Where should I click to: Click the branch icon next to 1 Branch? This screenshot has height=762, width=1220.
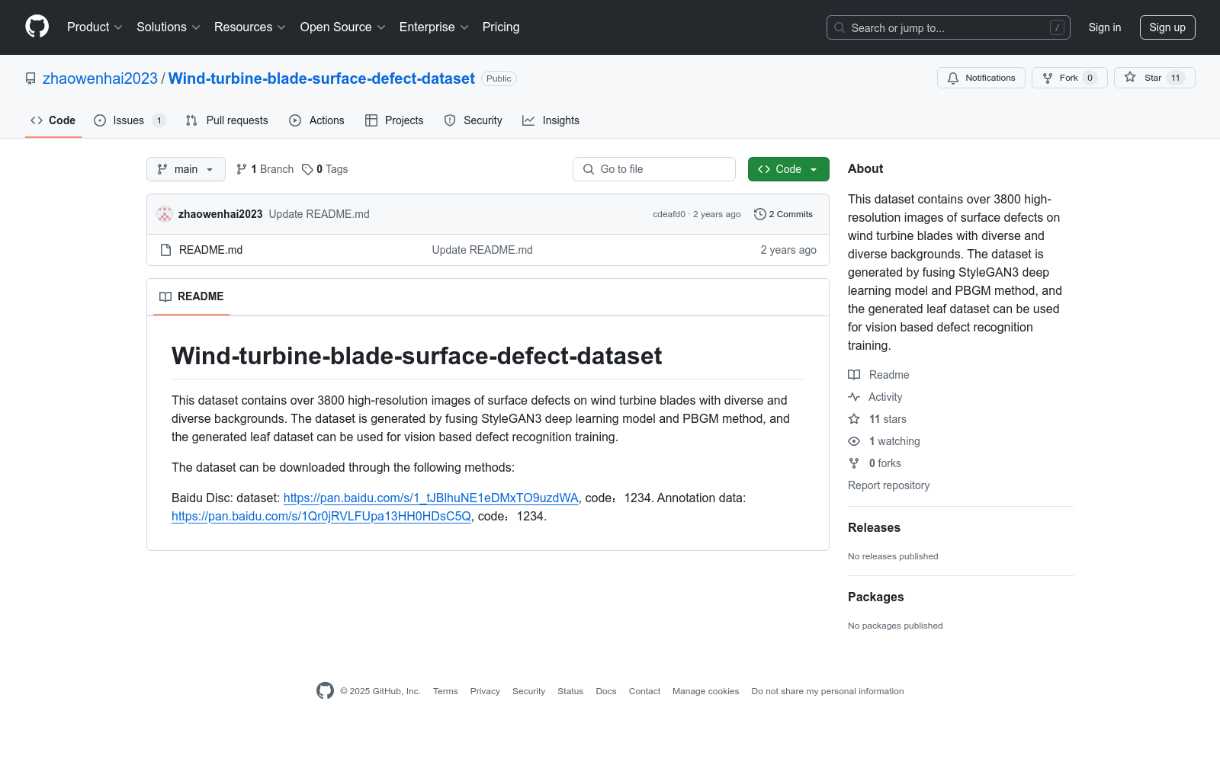[x=242, y=169]
